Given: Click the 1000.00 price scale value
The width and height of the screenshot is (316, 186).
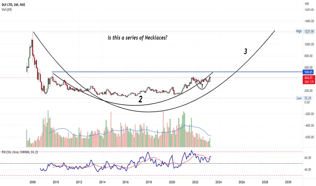Looking at the screenshot, I should pos(309,44).
